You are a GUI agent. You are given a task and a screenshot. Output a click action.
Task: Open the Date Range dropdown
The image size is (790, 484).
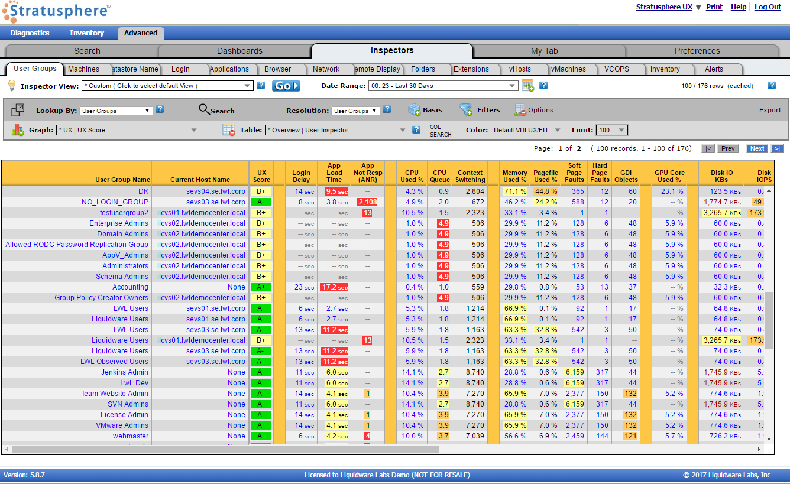[x=443, y=86]
